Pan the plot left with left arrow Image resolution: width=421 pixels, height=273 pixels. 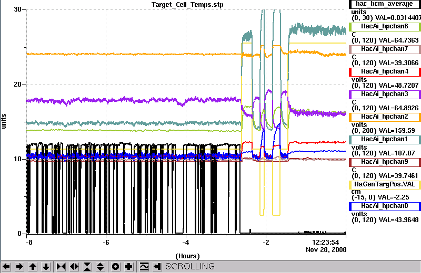(x=6, y=267)
